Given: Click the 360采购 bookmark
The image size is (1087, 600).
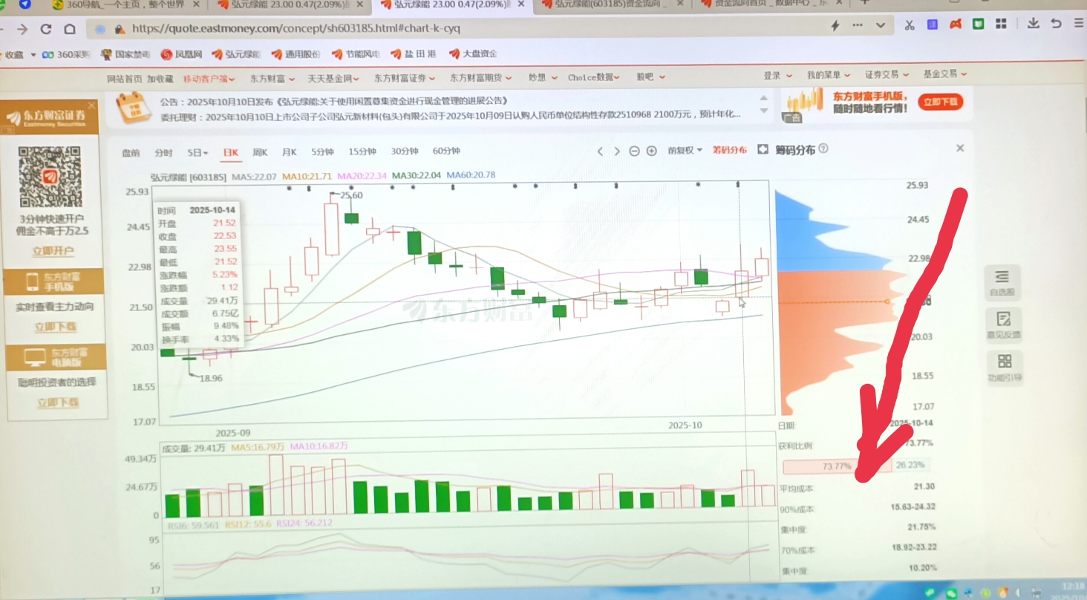Looking at the screenshot, I should pos(65,54).
